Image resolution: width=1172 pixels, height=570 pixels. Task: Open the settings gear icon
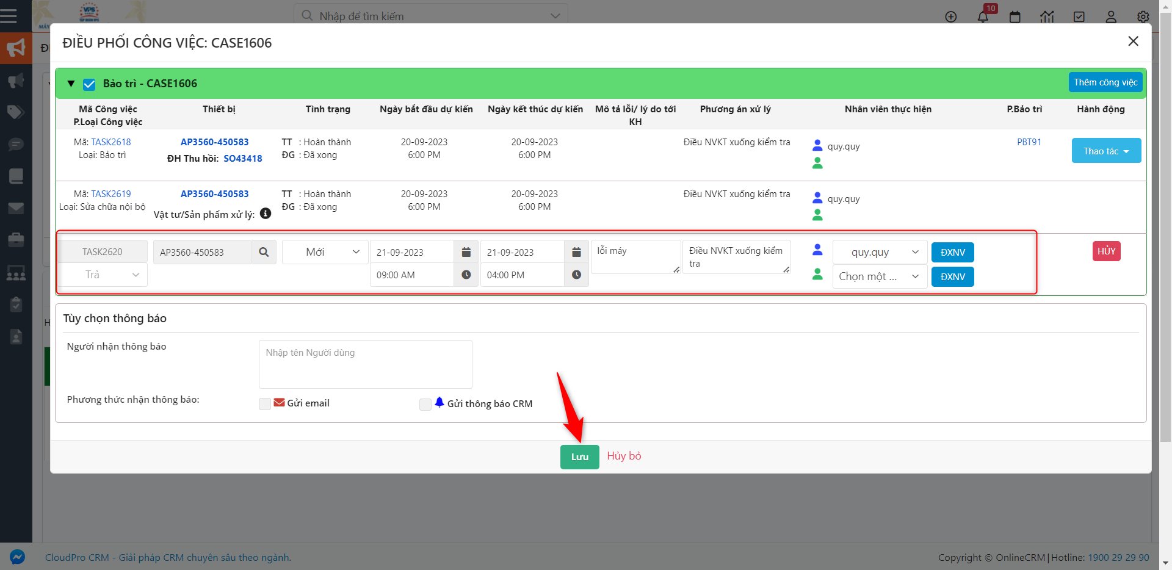point(1143,16)
